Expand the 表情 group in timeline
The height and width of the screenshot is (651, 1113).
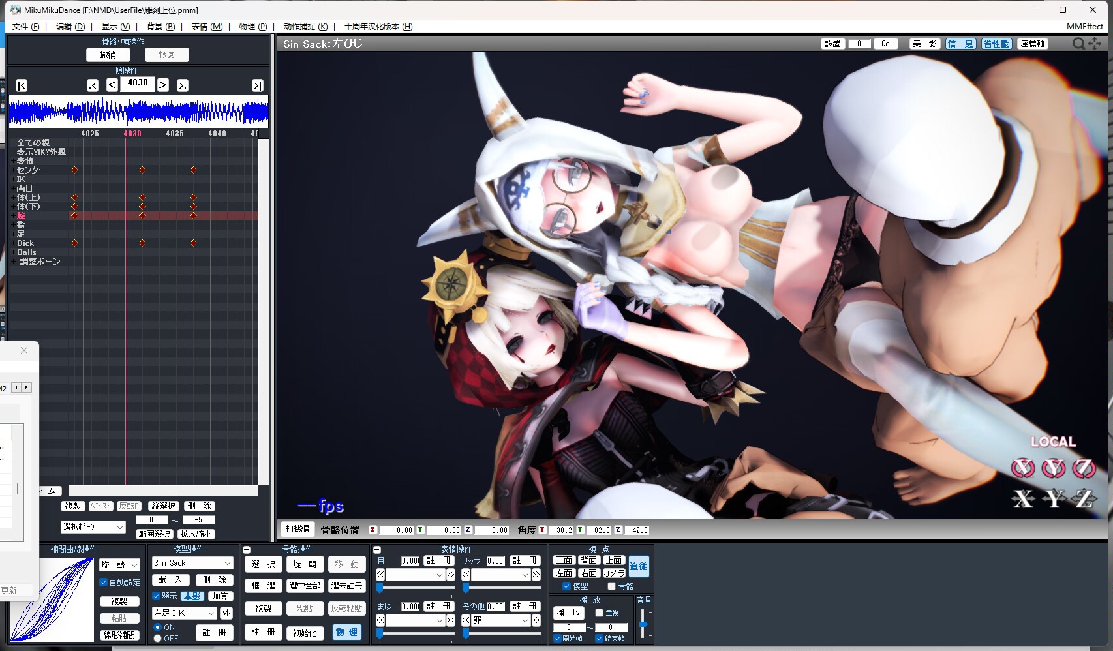point(13,160)
